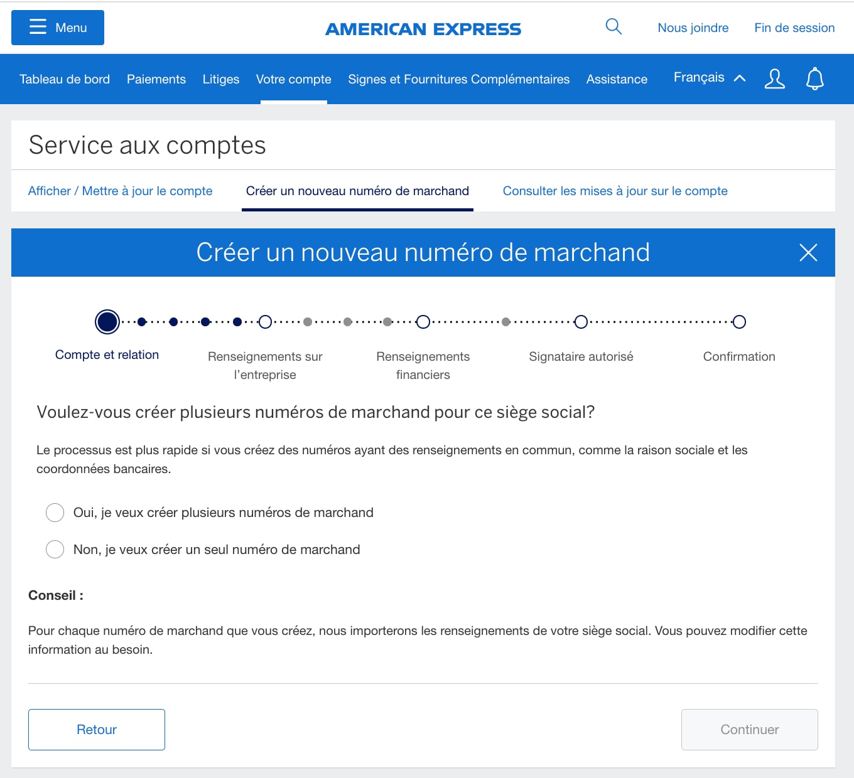This screenshot has height=778, width=854.
Task: Click the Renseignements financiers step circle
Action: pyautogui.click(x=423, y=321)
